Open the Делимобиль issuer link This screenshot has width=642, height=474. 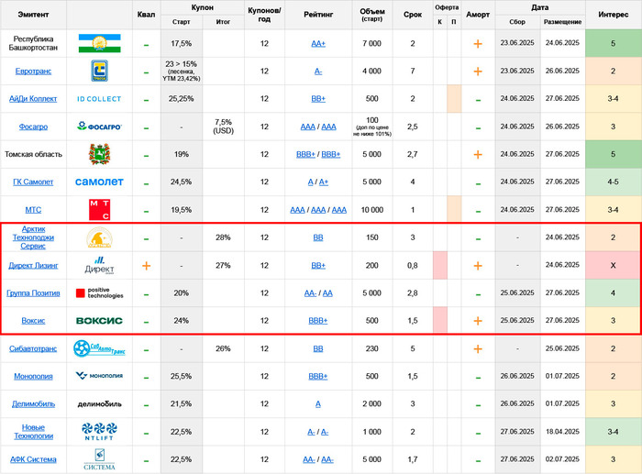pyautogui.click(x=33, y=404)
